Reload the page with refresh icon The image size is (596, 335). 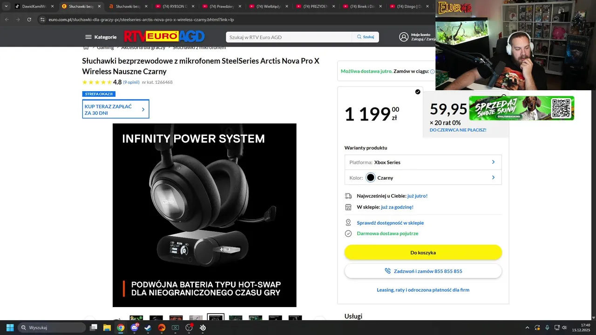pos(29,20)
